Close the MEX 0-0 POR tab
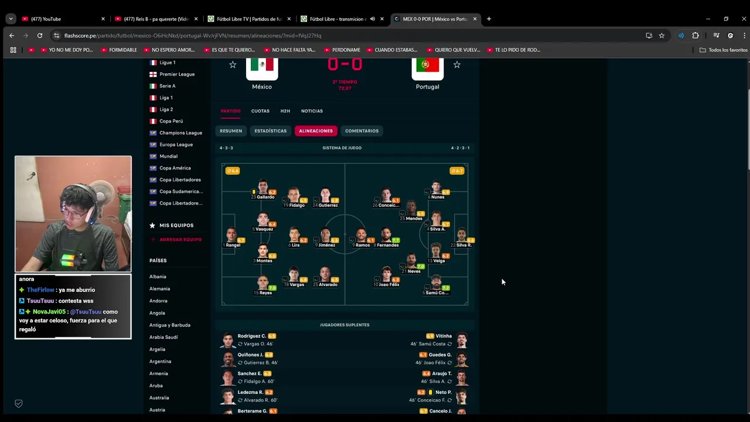Screen dimensions: 750x422 click(x=475, y=19)
